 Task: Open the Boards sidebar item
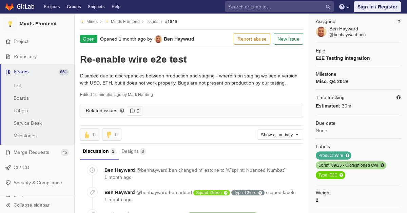click(x=21, y=98)
